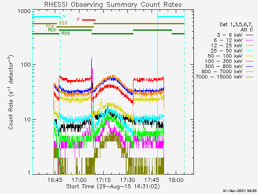The width and height of the screenshot is (258, 194).
Task: Click the "1" y-axis tick label
Action: 29,173
